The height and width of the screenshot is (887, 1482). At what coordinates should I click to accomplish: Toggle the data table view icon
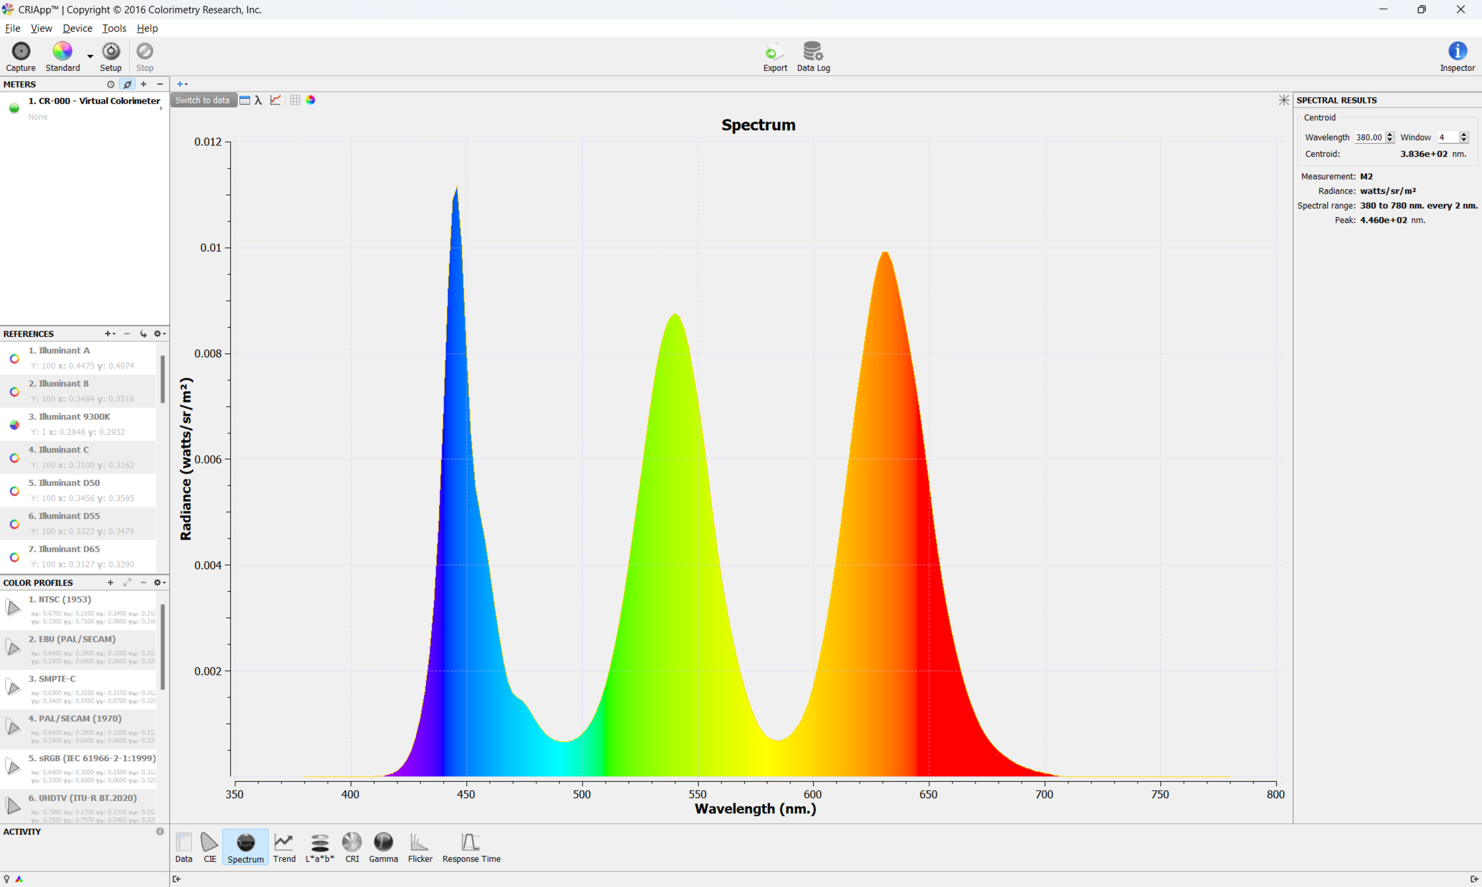click(x=245, y=100)
